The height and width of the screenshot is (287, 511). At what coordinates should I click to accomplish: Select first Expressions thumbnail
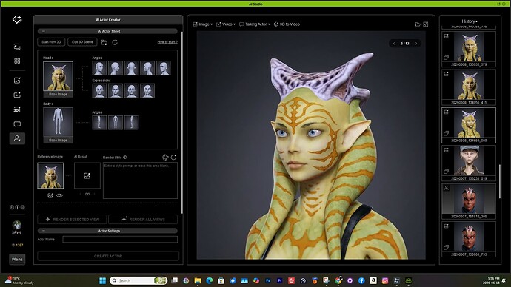tap(99, 91)
